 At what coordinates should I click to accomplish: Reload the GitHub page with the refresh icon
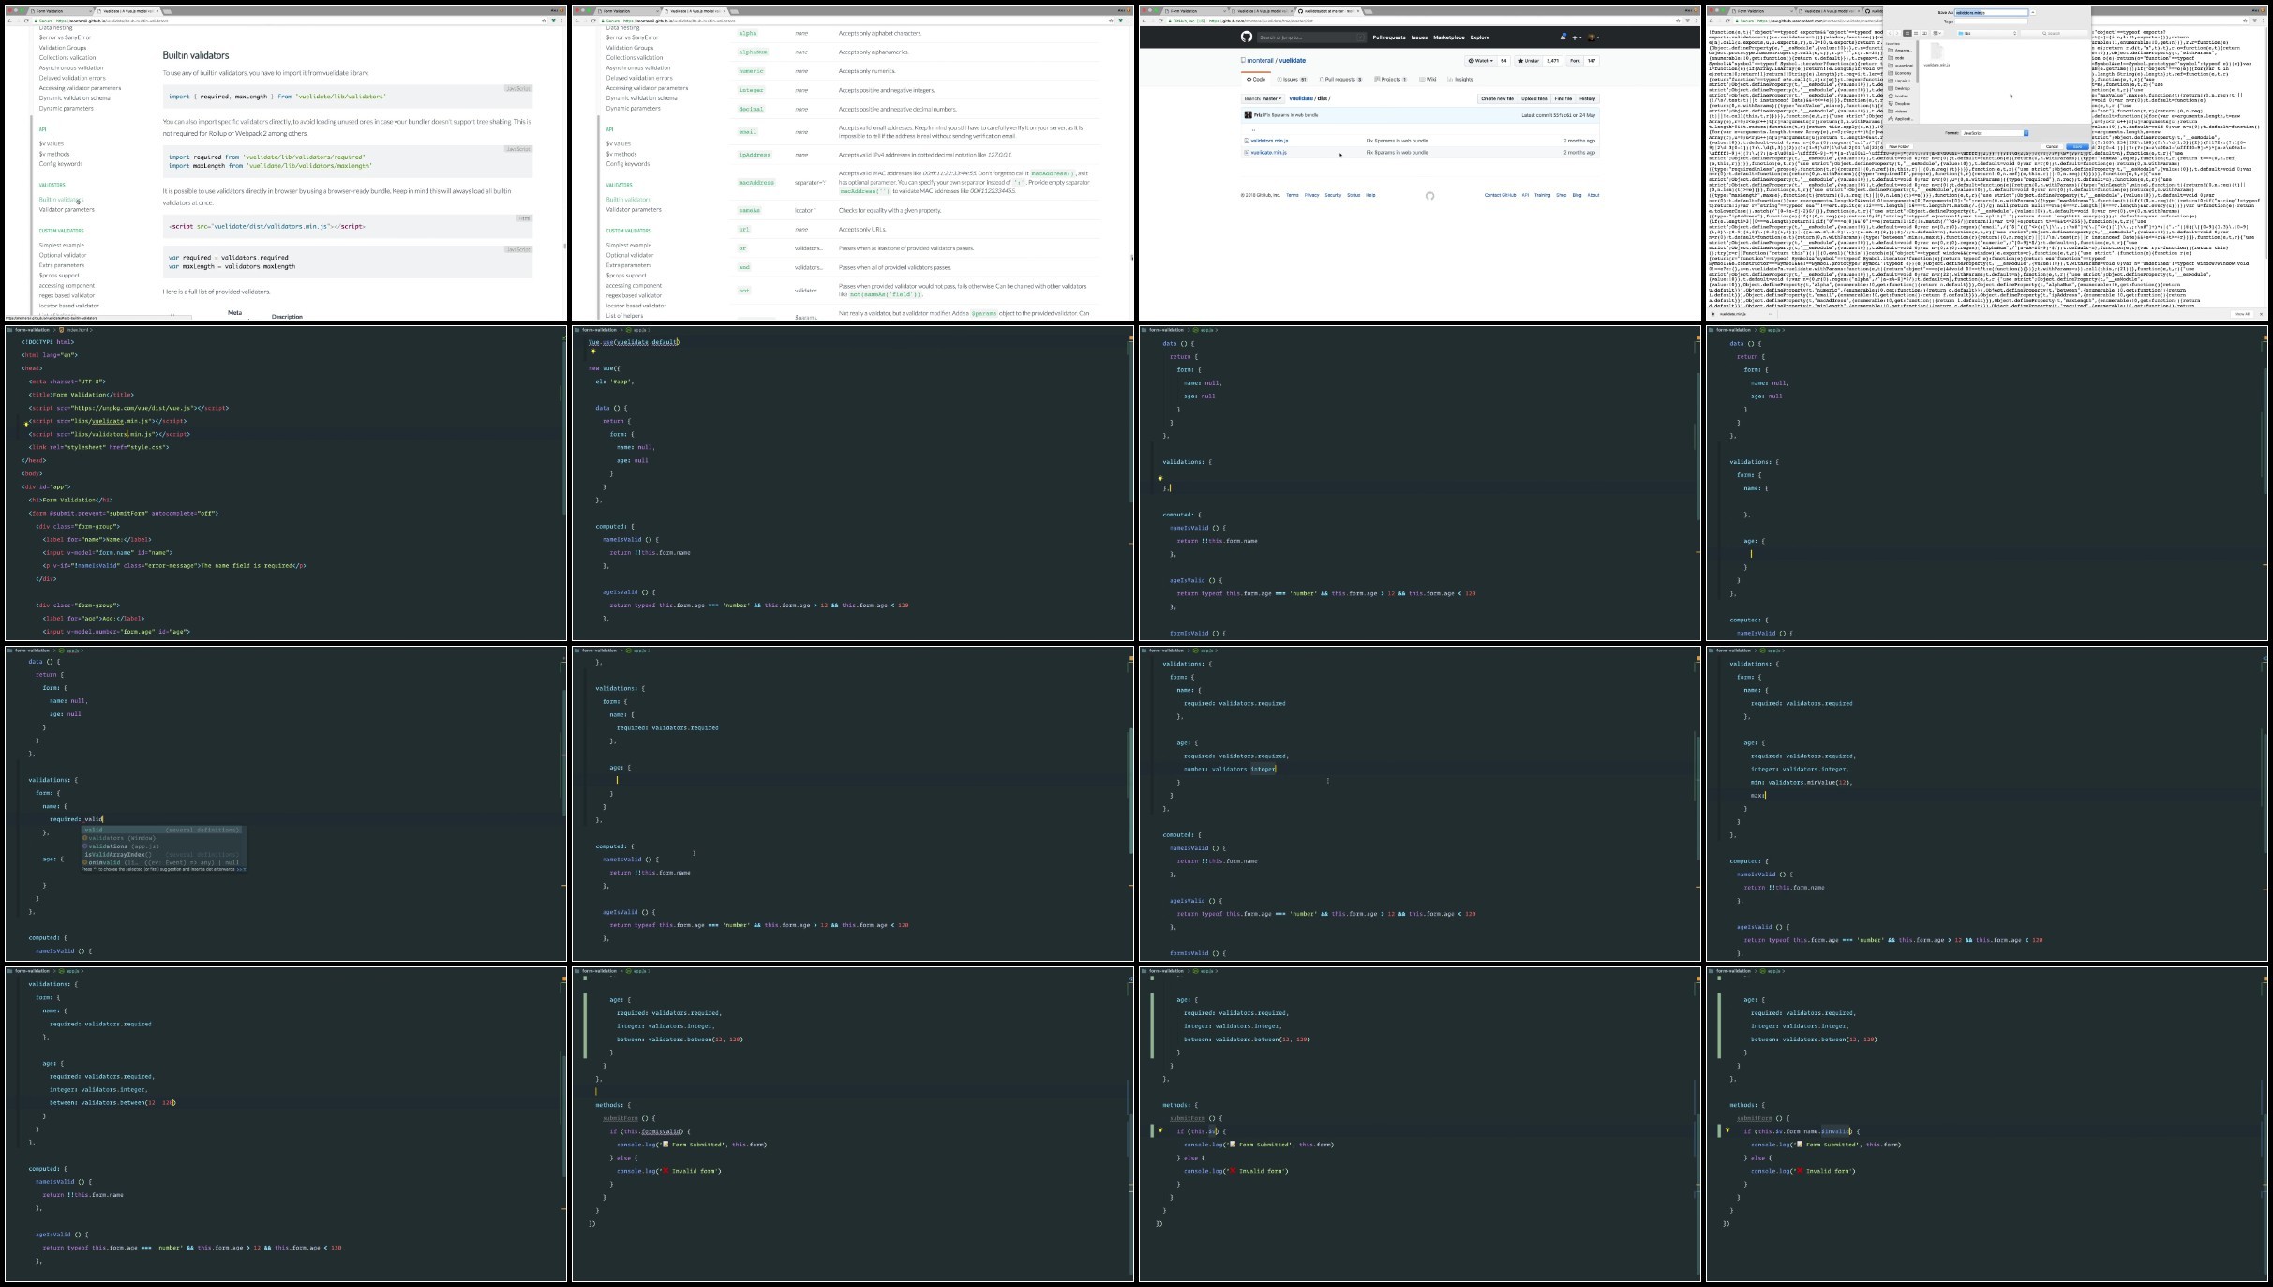click(1160, 21)
